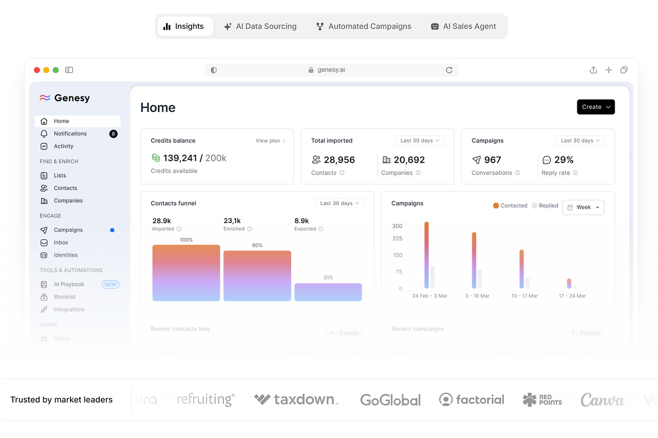Click the 24 Feb - 3 Mar orange bar
The image size is (658, 438).
coord(427,255)
